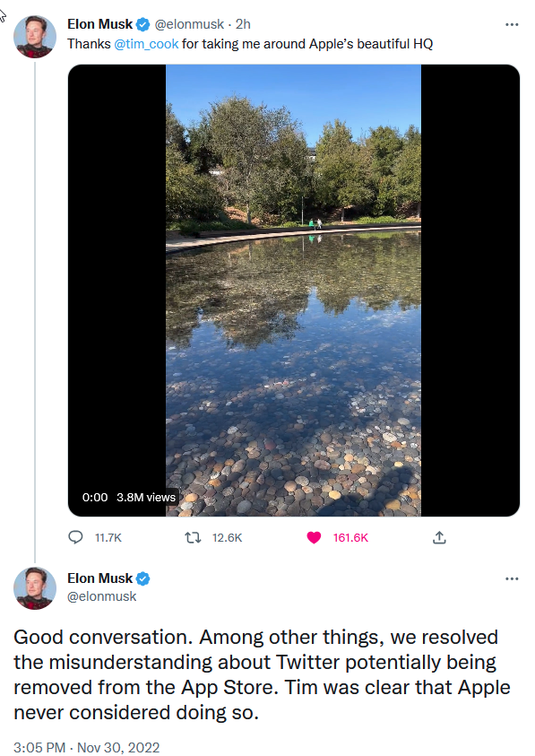
Task: Click the 161.6K likes count
Action: pyautogui.click(x=350, y=537)
